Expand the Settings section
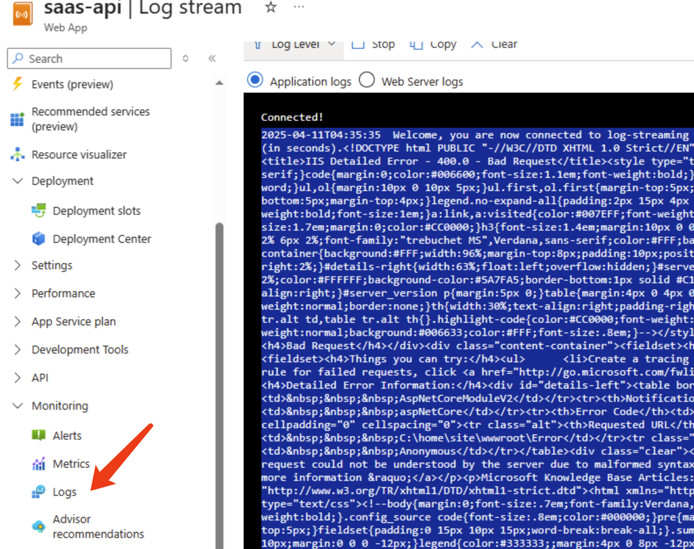Viewport: 694px width, 549px height. click(18, 265)
